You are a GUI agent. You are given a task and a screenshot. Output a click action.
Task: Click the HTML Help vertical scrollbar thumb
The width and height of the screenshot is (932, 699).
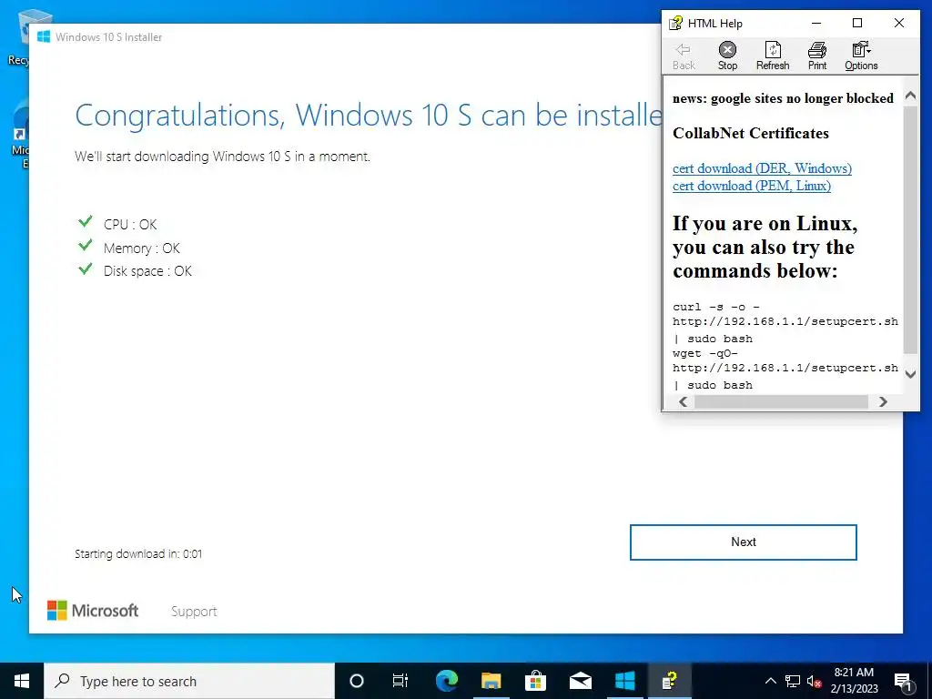point(910,230)
